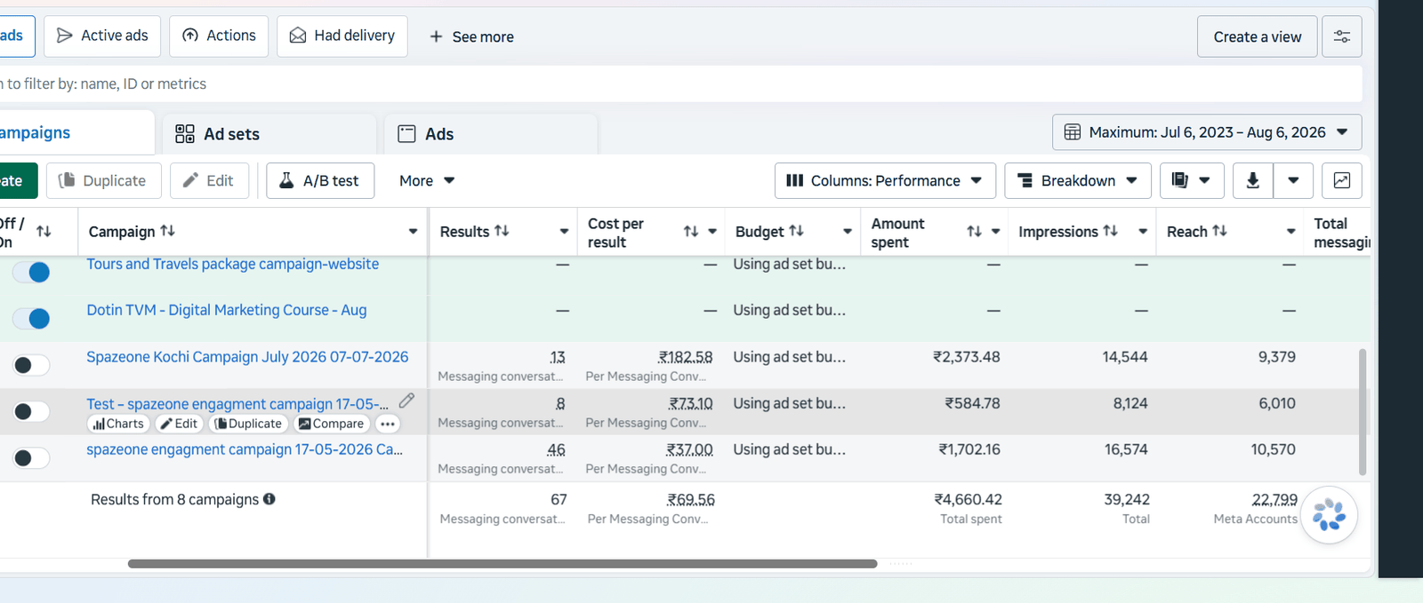The width and height of the screenshot is (1423, 603).
Task: Expand the More dropdown menu
Action: click(x=427, y=180)
